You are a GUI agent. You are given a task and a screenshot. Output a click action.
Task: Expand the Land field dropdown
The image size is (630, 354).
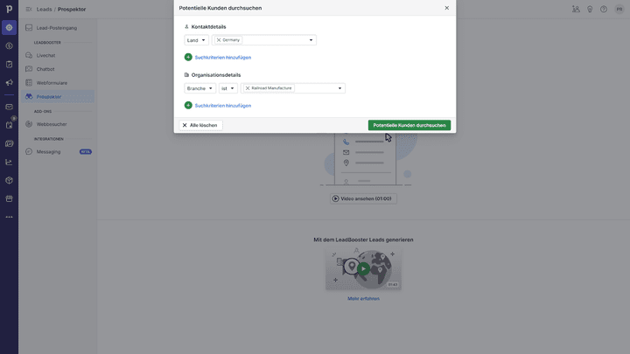(196, 40)
